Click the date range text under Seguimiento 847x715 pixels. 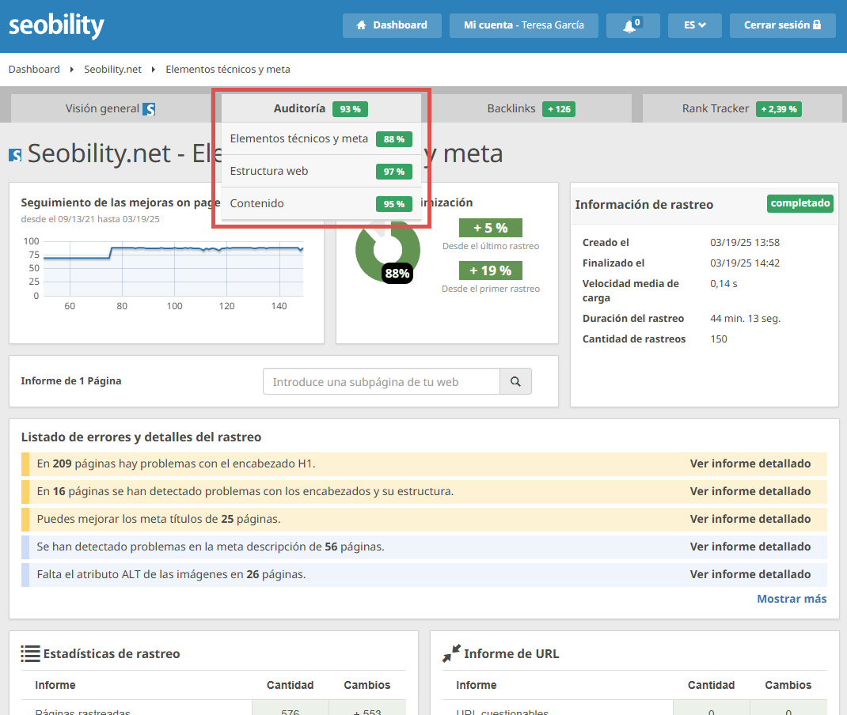click(90, 219)
